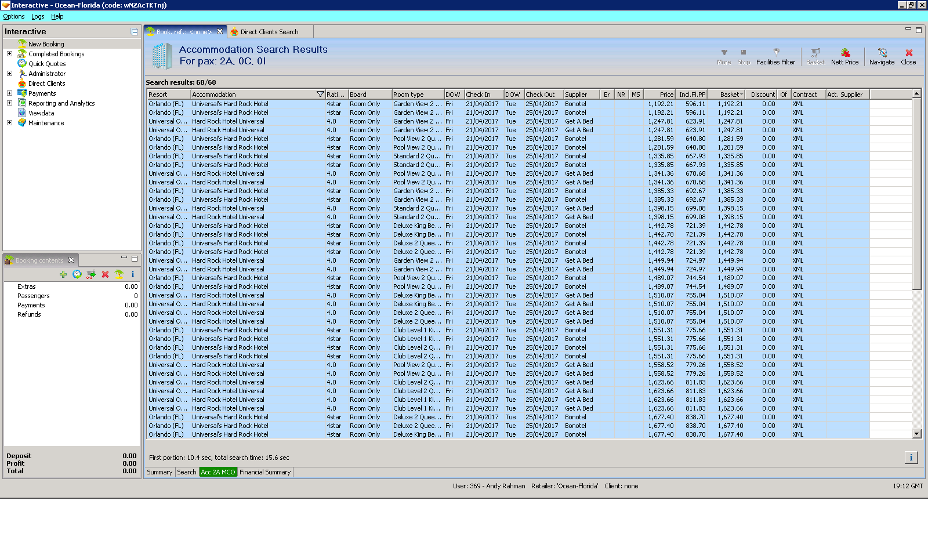Sort results by Board column header
This screenshot has width=928, height=537.
tap(370, 95)
